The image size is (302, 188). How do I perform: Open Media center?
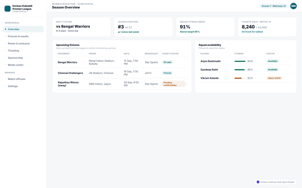coord(23,65)
